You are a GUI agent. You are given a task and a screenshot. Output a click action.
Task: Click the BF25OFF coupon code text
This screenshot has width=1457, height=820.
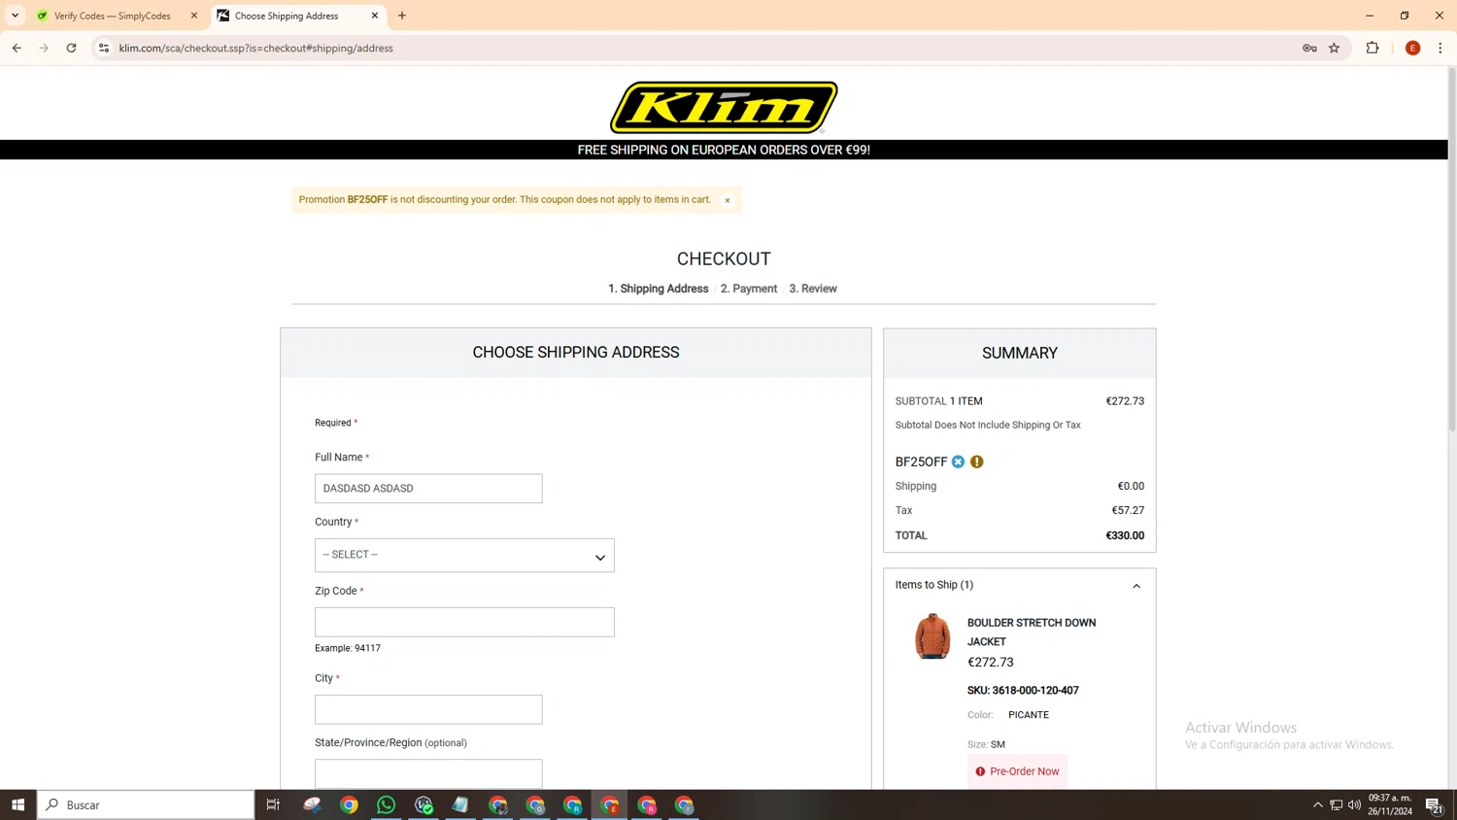coord(921,461)
